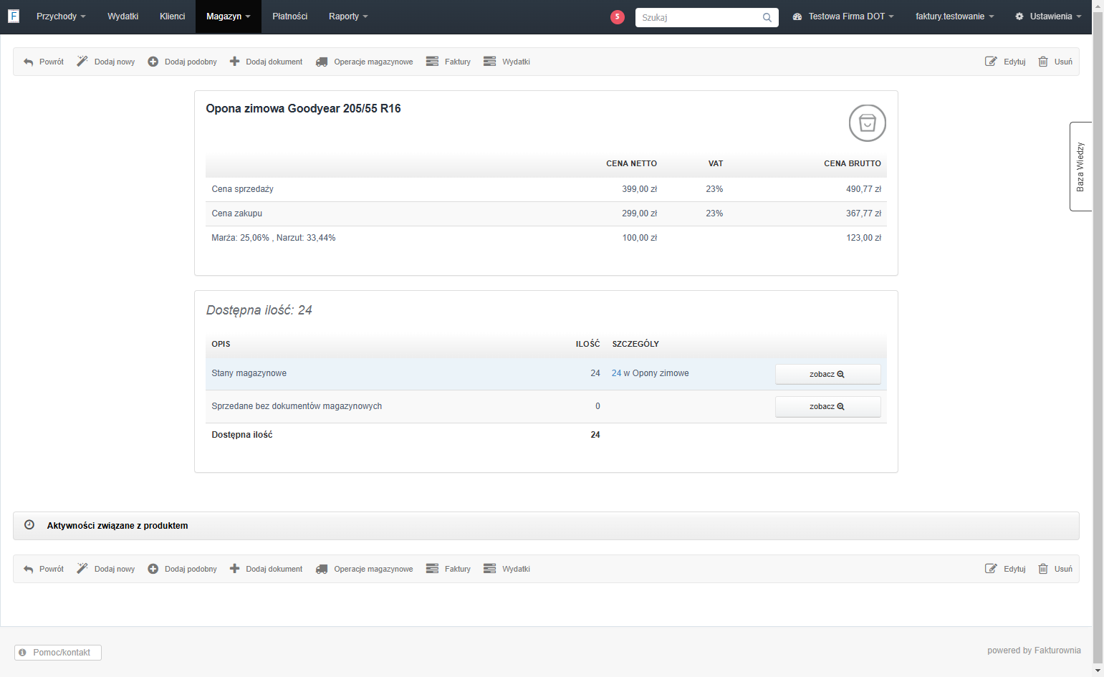Click zobacz for Sprzedane bez dokumentów magazynowych
Image resolution: width=1104 pixels, height=677 pixels.
pyautogui.click(x=827, y=406)
